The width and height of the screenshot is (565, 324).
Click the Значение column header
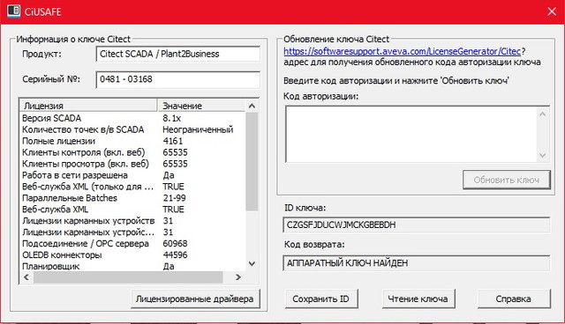tap(202, 106)
